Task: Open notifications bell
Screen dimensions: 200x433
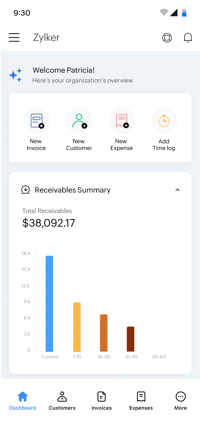Action: click(187, 38)
